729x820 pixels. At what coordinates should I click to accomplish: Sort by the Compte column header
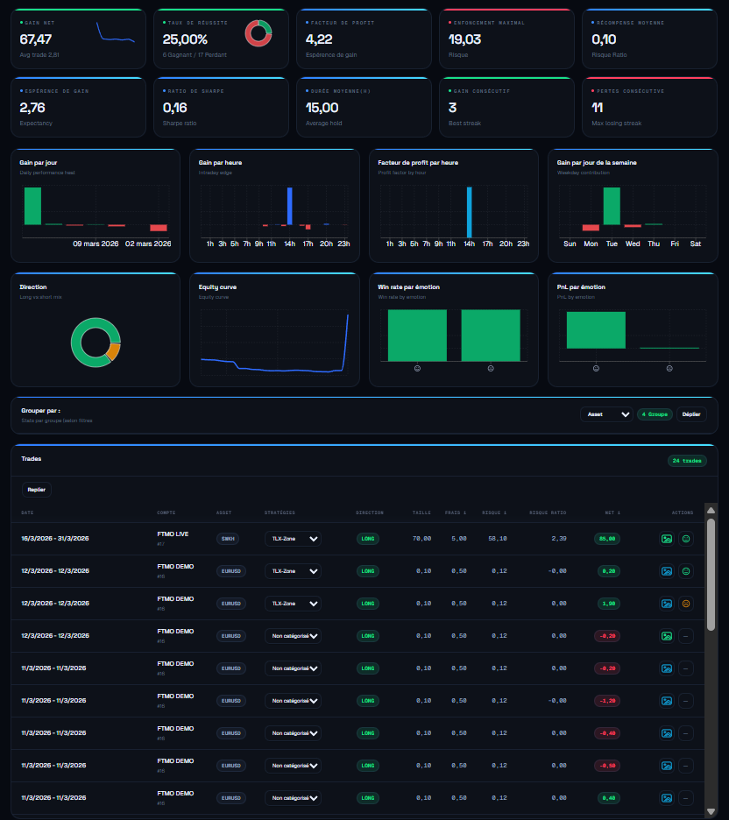click(x=166, y=512)
